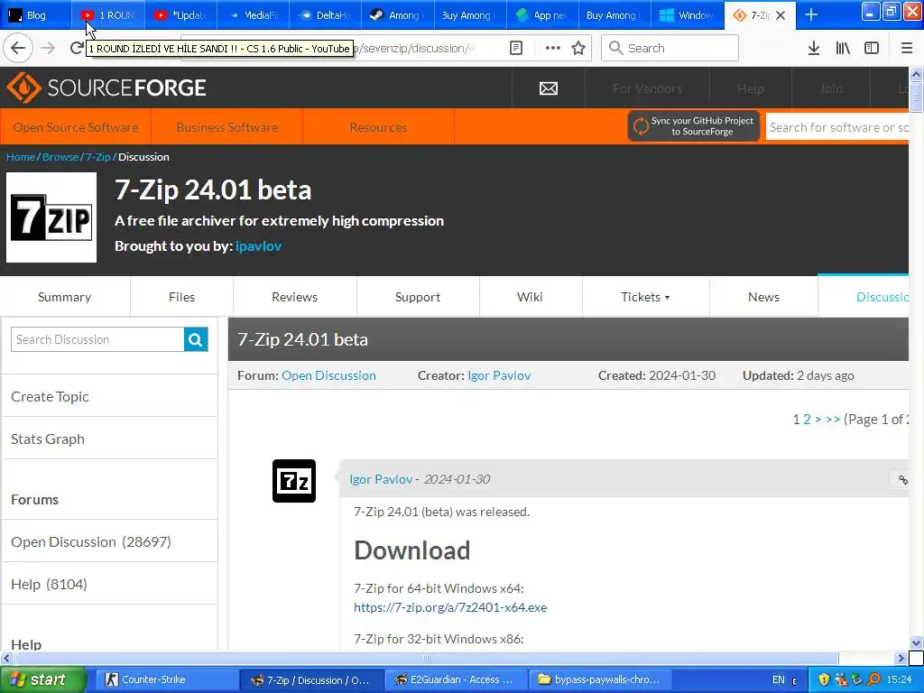
Task: Click Create Topic in the sidebar
Action: tap(51, 397)
